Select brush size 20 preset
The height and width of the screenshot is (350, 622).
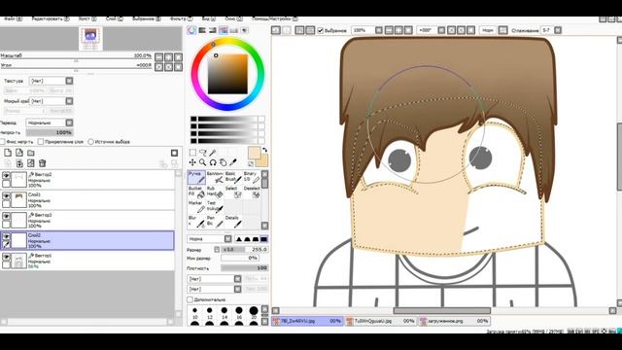254,313
